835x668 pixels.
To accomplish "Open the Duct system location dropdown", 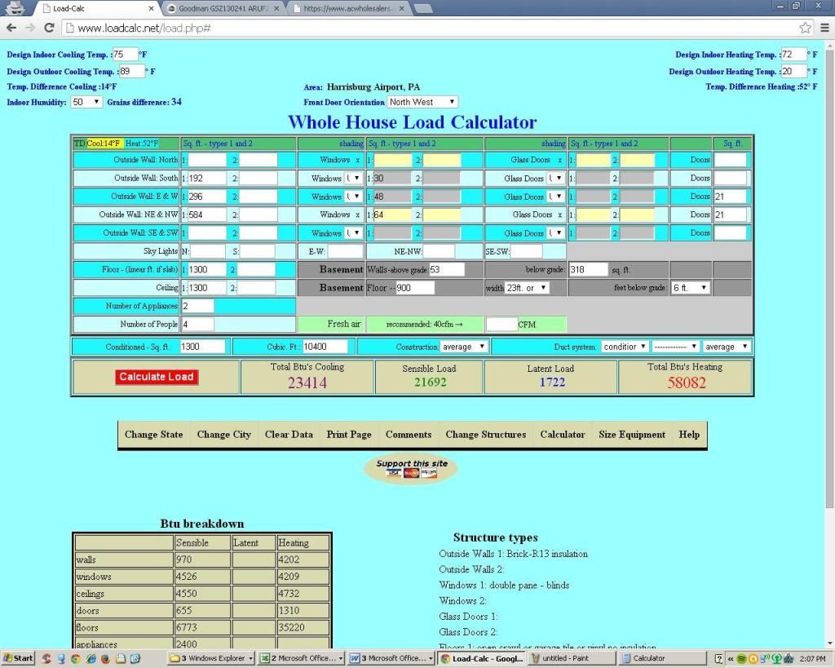I will [x=625, y=347].
